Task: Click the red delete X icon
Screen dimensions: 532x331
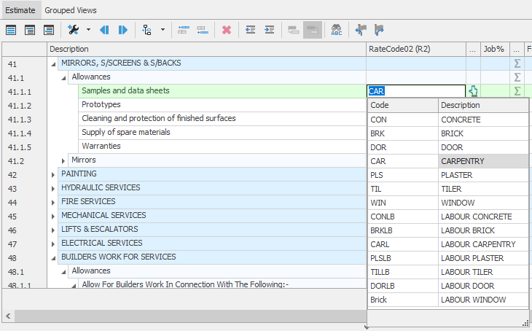Action: pos(227,30)
